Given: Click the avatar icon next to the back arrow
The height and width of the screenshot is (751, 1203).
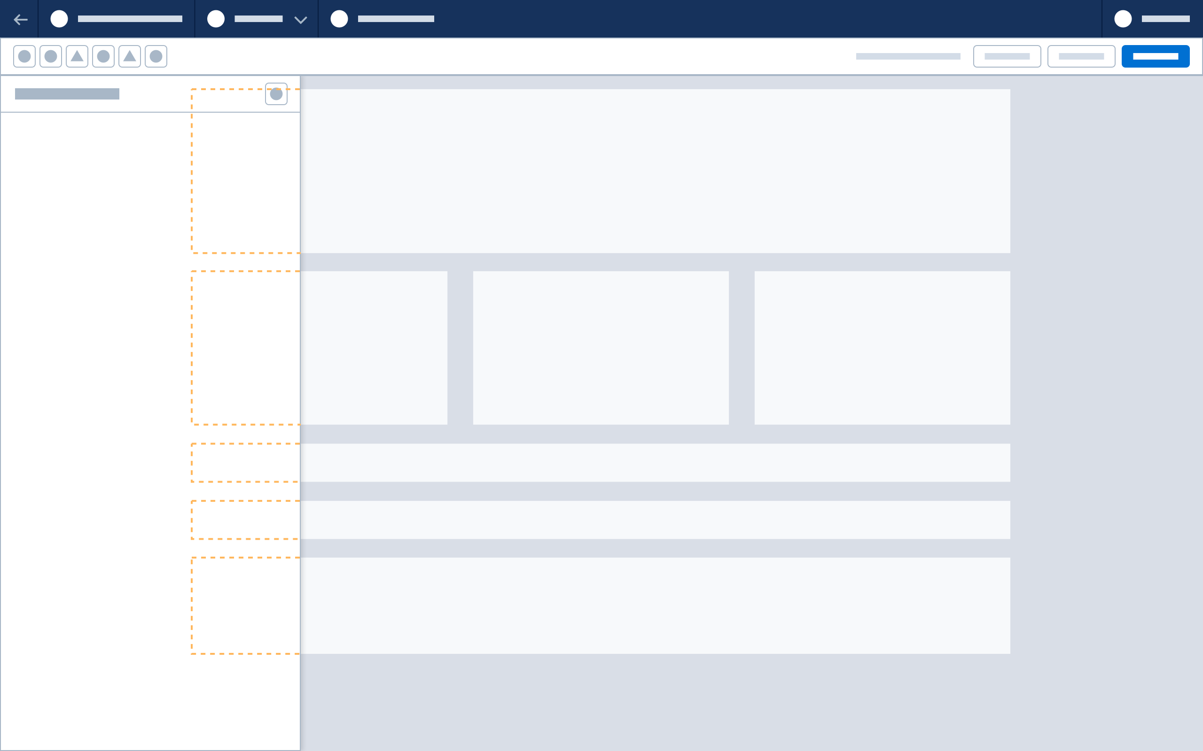Looking at the screenshot, I should click(59, 19).
